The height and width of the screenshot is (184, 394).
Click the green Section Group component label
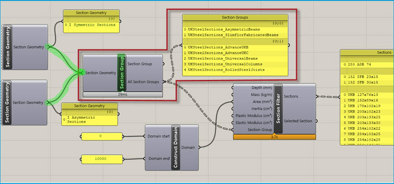[x=122, y=73]
